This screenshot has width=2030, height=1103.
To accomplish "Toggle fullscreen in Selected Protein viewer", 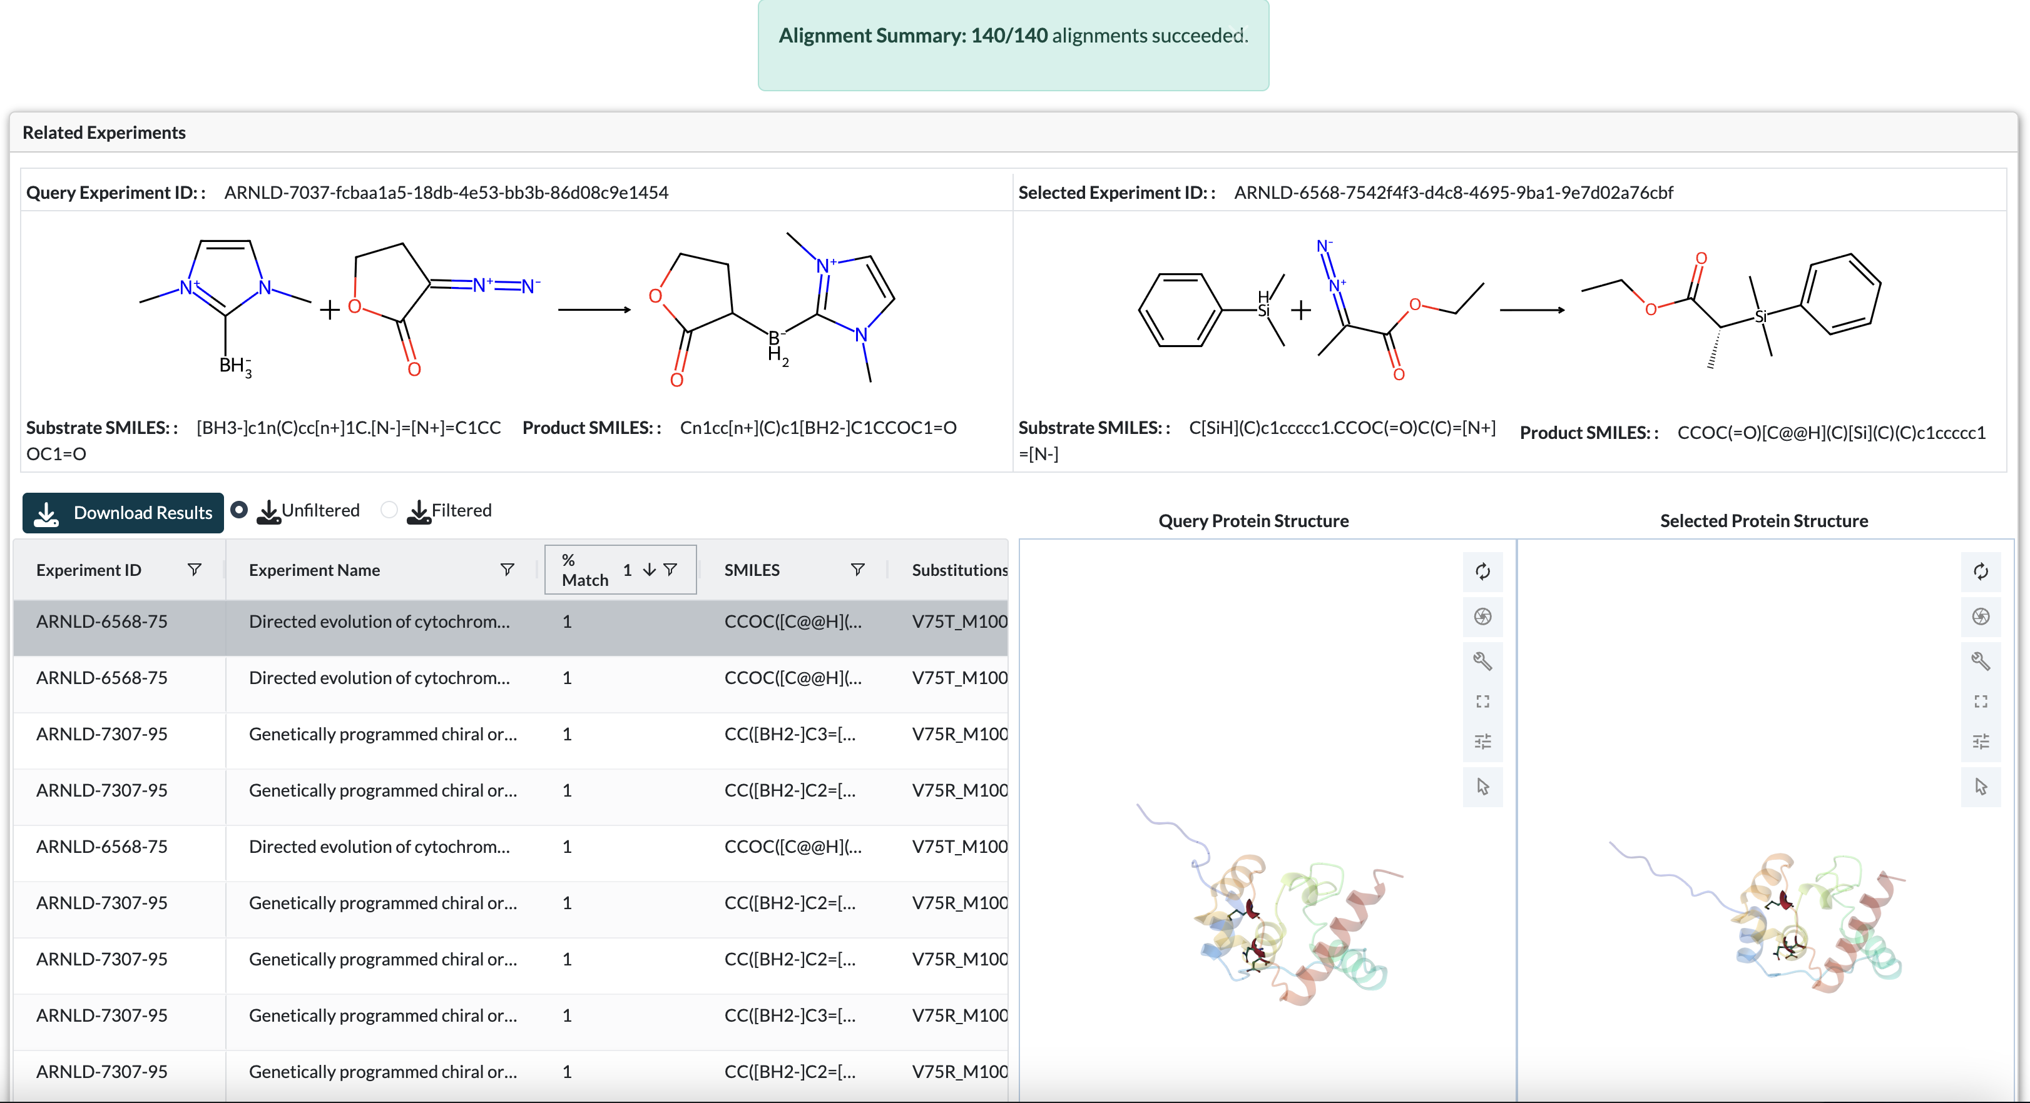I will [1981, 702].
